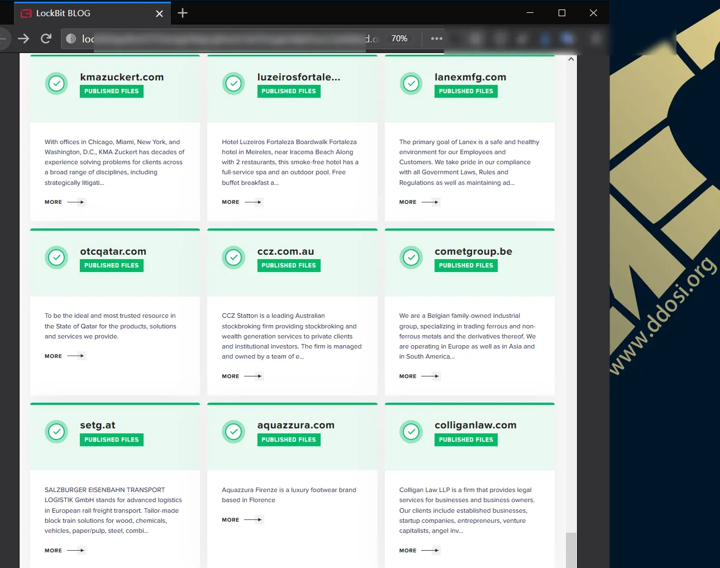Click PUBLISHED FILES badge under kmazuckert.com

112,91
